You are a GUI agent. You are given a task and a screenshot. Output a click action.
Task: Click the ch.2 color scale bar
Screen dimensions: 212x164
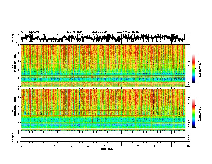point(194,113)
